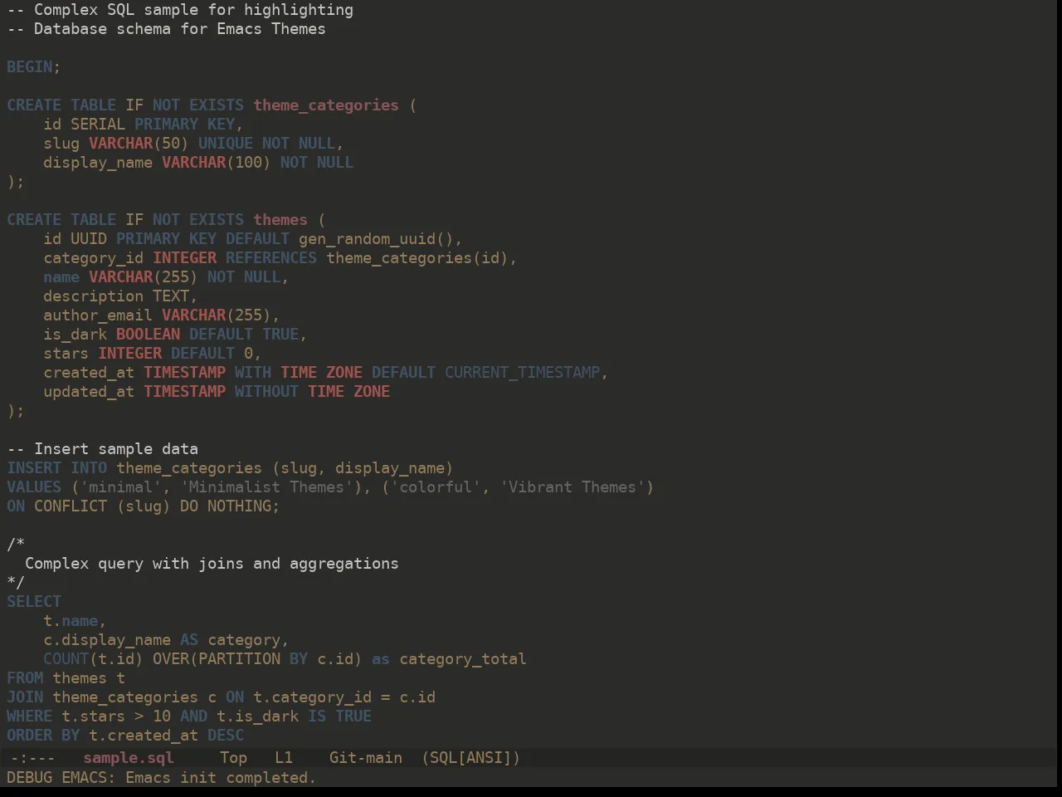Click 'c.display_name AS category' line
Viewport: 1062px width, 797px height.
coord(166,640)
